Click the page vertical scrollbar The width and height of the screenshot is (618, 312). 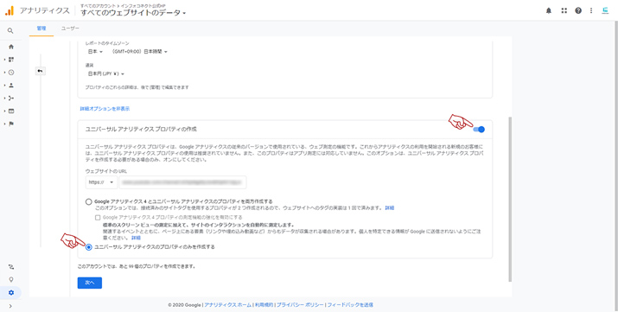click(510, 199)
